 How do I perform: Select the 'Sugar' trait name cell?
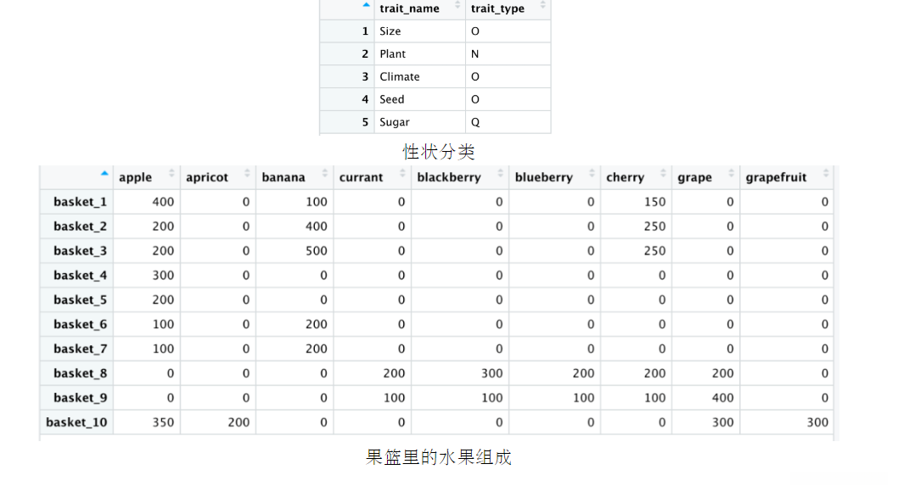(x=420, y=122)
